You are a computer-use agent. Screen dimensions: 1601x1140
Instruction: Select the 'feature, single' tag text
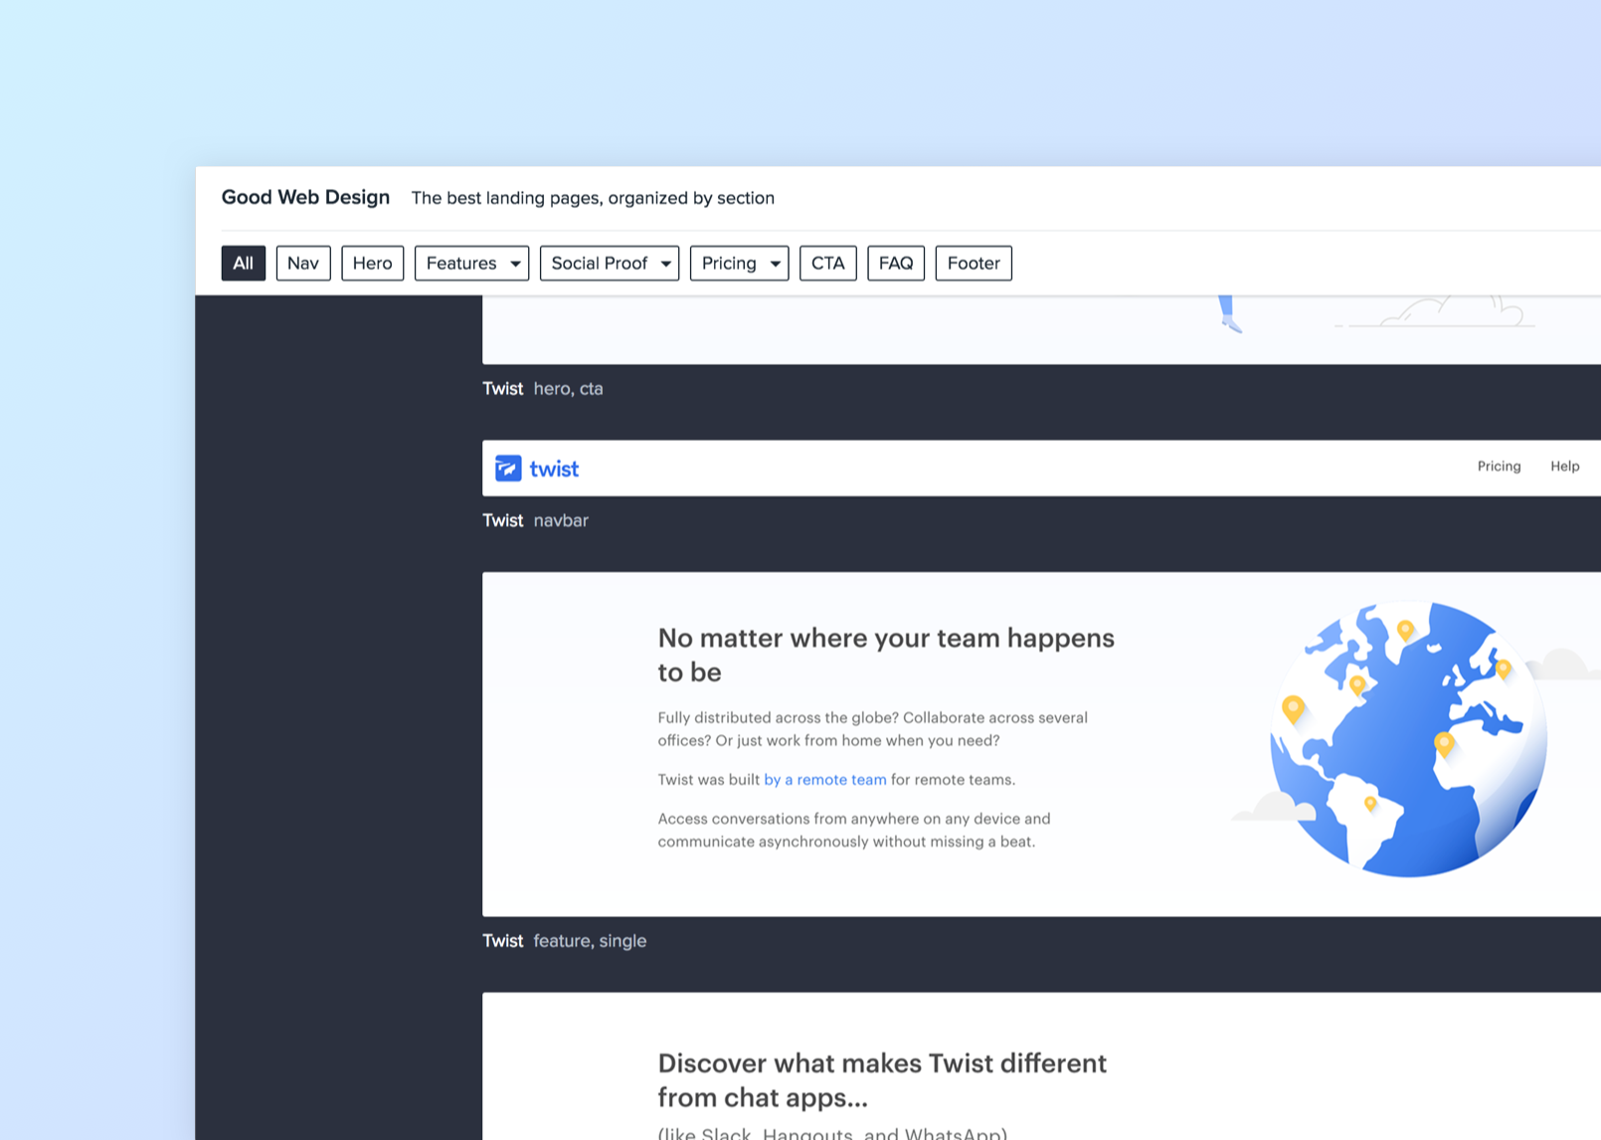[x=590, y=940]
